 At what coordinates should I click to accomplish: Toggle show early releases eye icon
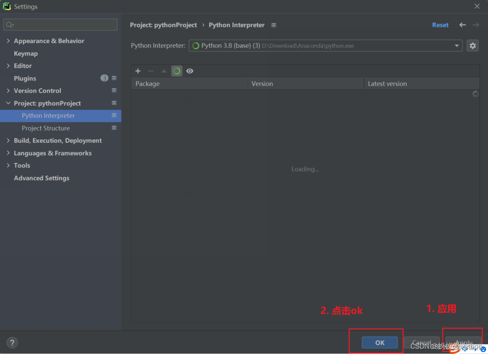190,71
